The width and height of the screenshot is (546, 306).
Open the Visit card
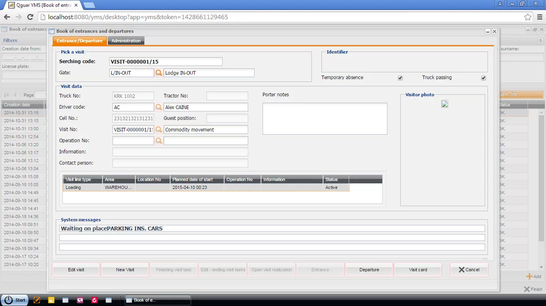(x=418, y=270)
